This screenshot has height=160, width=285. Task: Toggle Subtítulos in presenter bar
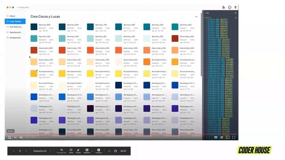point(87,151)
